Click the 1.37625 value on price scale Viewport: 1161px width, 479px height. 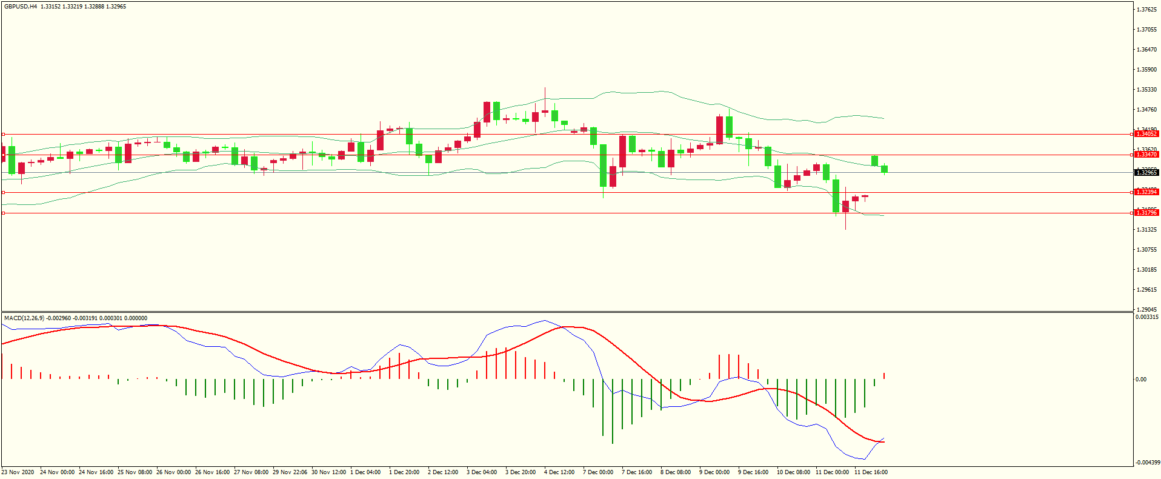tap(1146, 10)
